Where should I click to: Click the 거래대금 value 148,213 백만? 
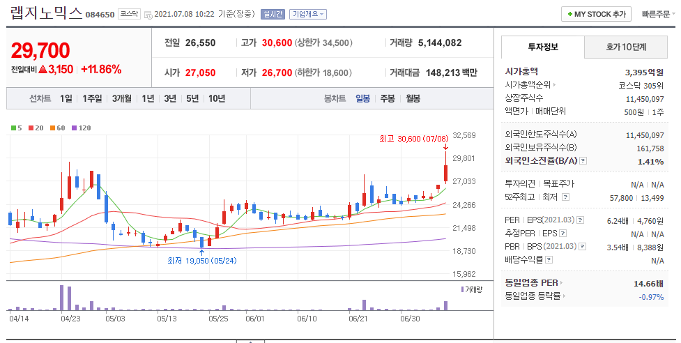click(x=452, y=73)
